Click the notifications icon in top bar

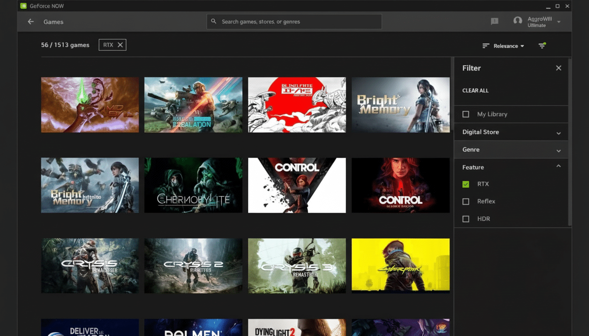point(494,21)
